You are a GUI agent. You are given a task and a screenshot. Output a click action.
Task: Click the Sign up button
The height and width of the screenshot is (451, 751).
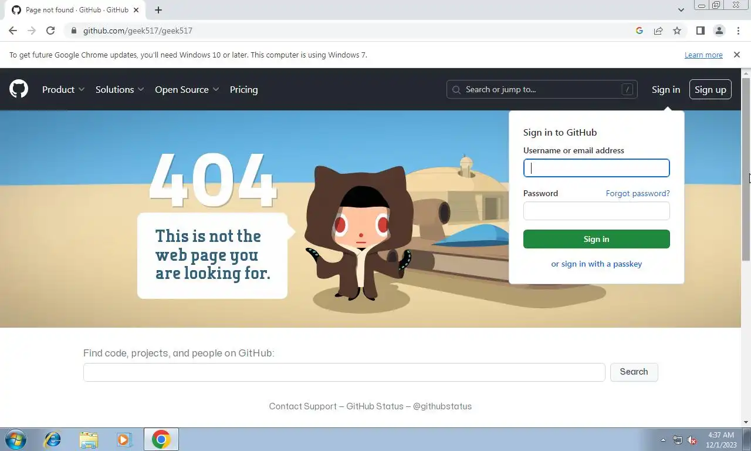coord(710,89)
